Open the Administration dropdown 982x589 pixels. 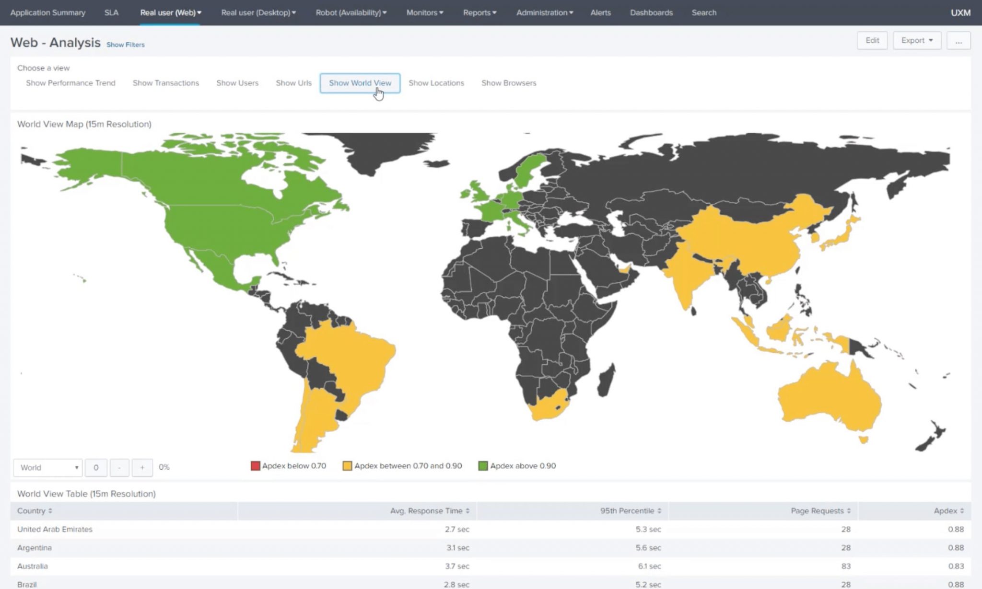click(x=544, y=13)
